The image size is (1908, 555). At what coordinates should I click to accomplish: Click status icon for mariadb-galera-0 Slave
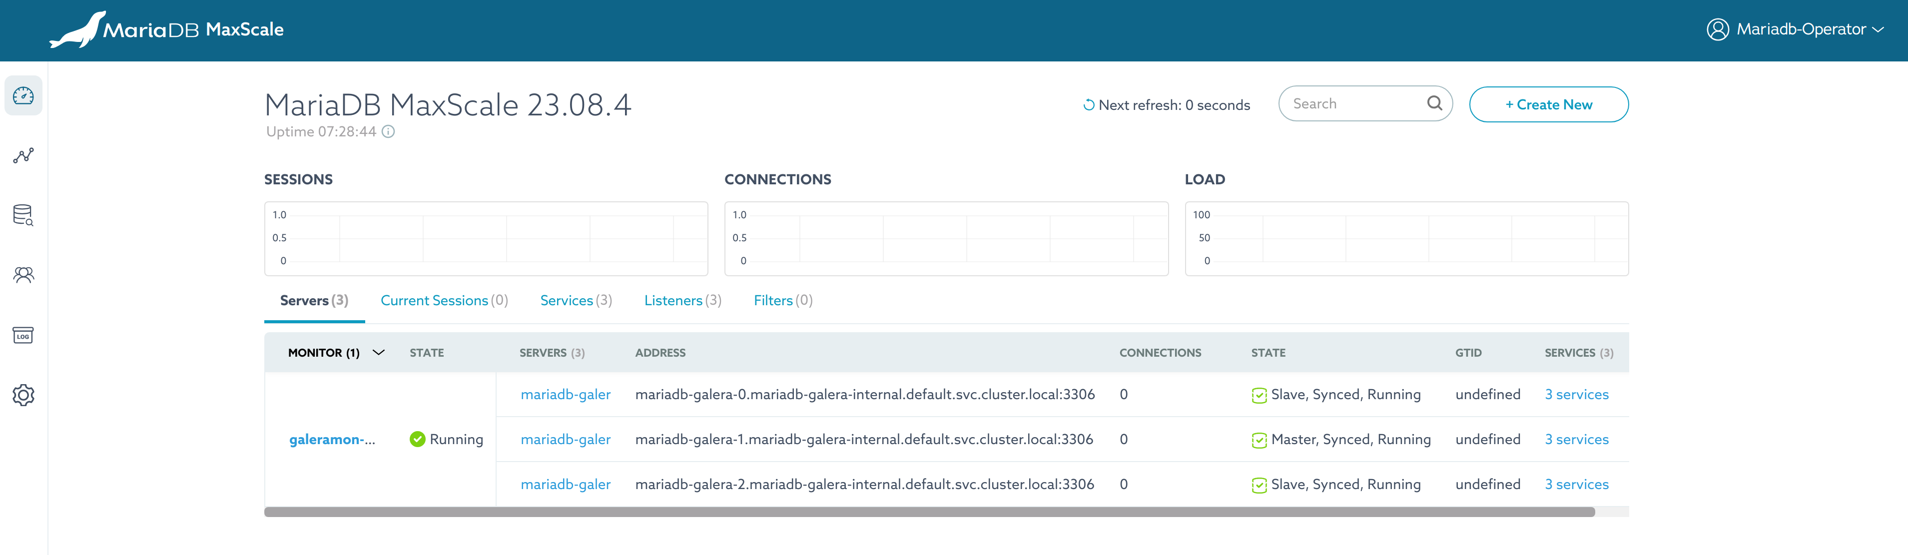click(1259, 395)
